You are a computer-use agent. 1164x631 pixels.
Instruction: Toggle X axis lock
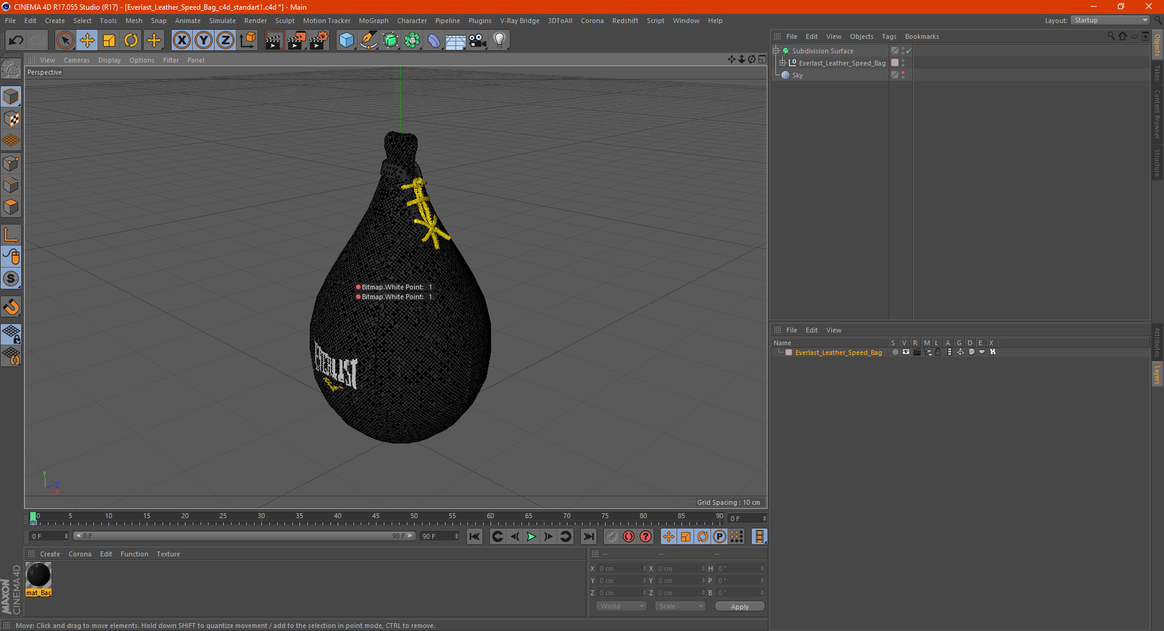[181, 41]
